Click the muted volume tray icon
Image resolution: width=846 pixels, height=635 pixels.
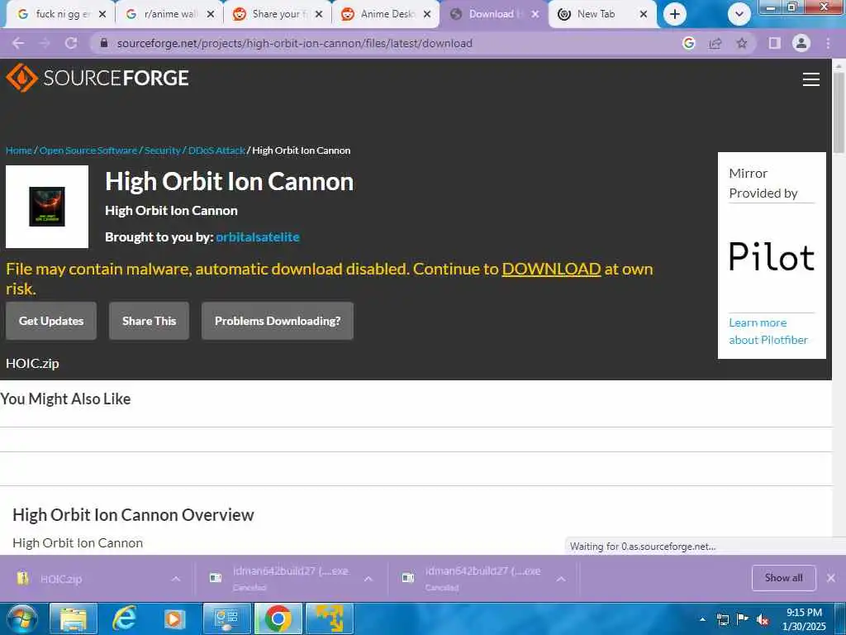pyautogui.click(x=763, y=620)
